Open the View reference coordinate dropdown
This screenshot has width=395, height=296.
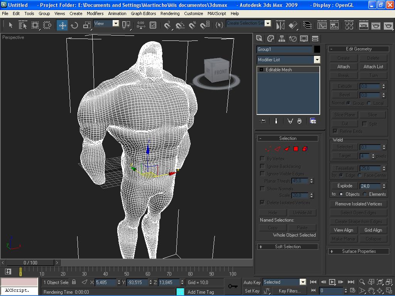pyautogui.click(x=116, y=24)
